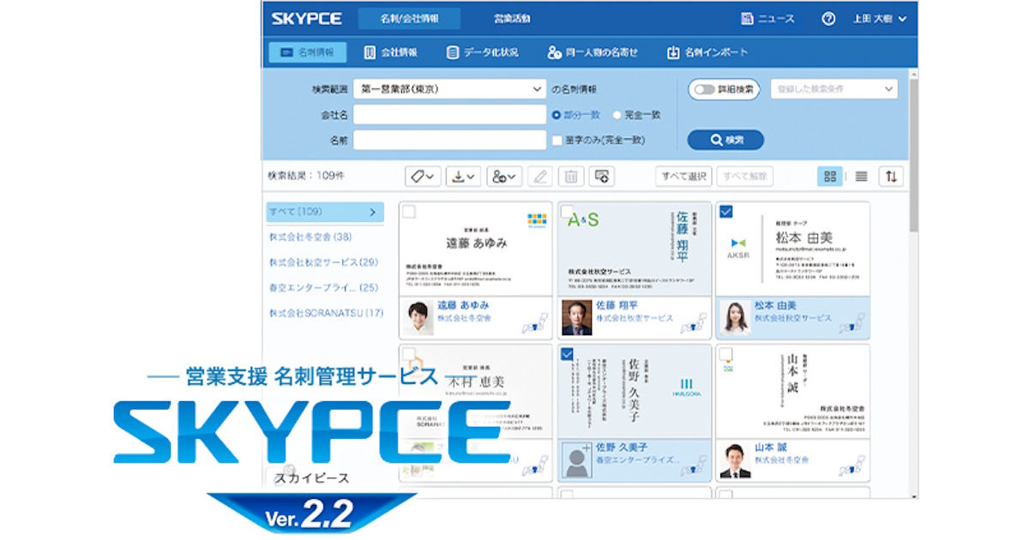Open the 松本 由美 name link

click(x=775, y=305)
